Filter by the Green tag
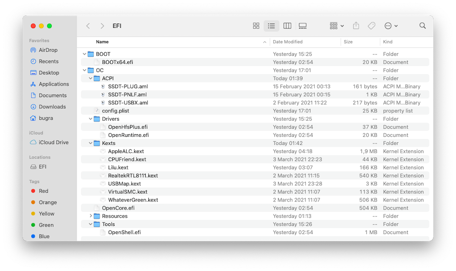 46,225
